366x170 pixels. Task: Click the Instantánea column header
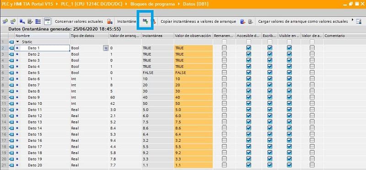pos(157,36)
